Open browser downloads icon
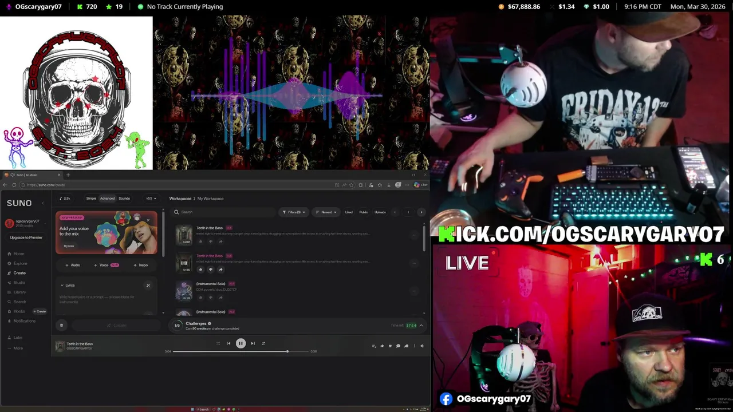The width and height of the screenshot is (733, 412). point(390,185)
